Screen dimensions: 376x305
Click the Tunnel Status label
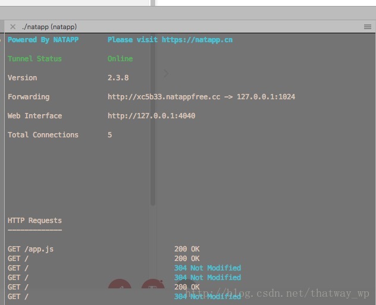coord(35,59)
